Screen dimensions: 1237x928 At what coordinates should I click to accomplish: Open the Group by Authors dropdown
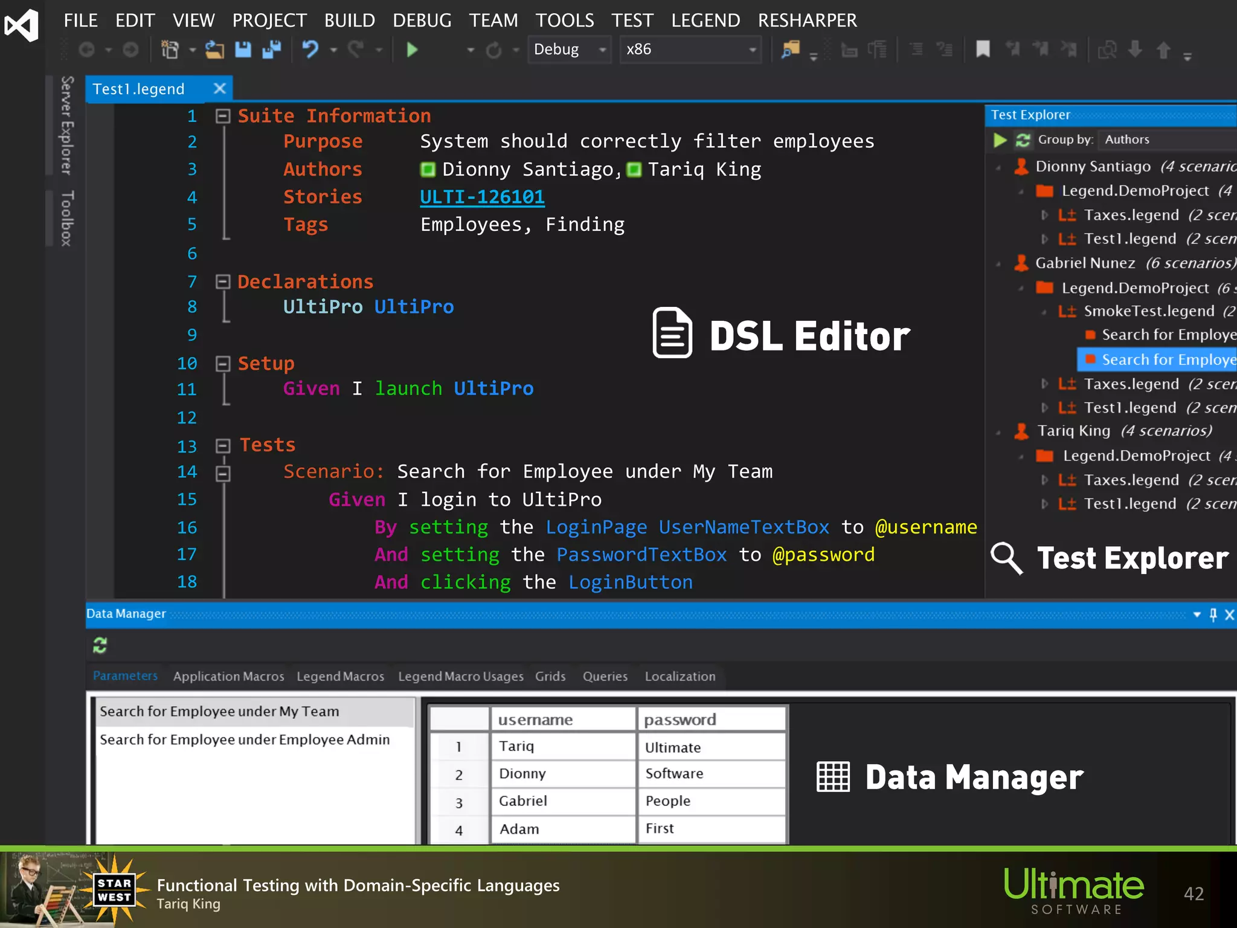(x=1168, y=140)
